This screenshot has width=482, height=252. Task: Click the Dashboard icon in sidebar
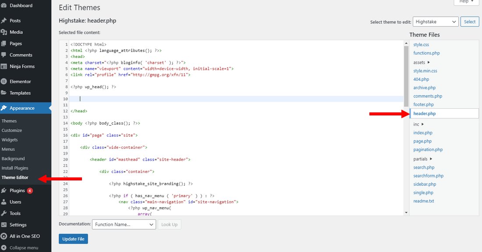click(4, 6)
